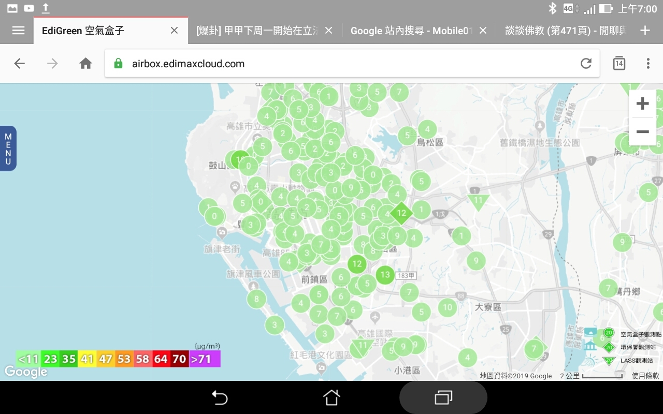Open the Chrome hamburger menu beside the tabs
This screenshot has width=663, height=414.
(x=18, y=31)
